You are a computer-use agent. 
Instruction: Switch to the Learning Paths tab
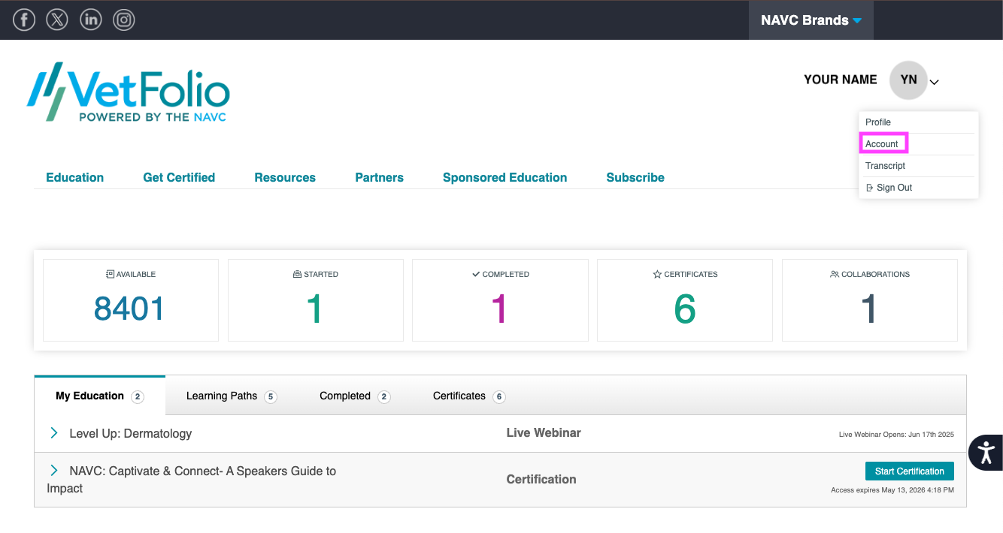[232, 396]
